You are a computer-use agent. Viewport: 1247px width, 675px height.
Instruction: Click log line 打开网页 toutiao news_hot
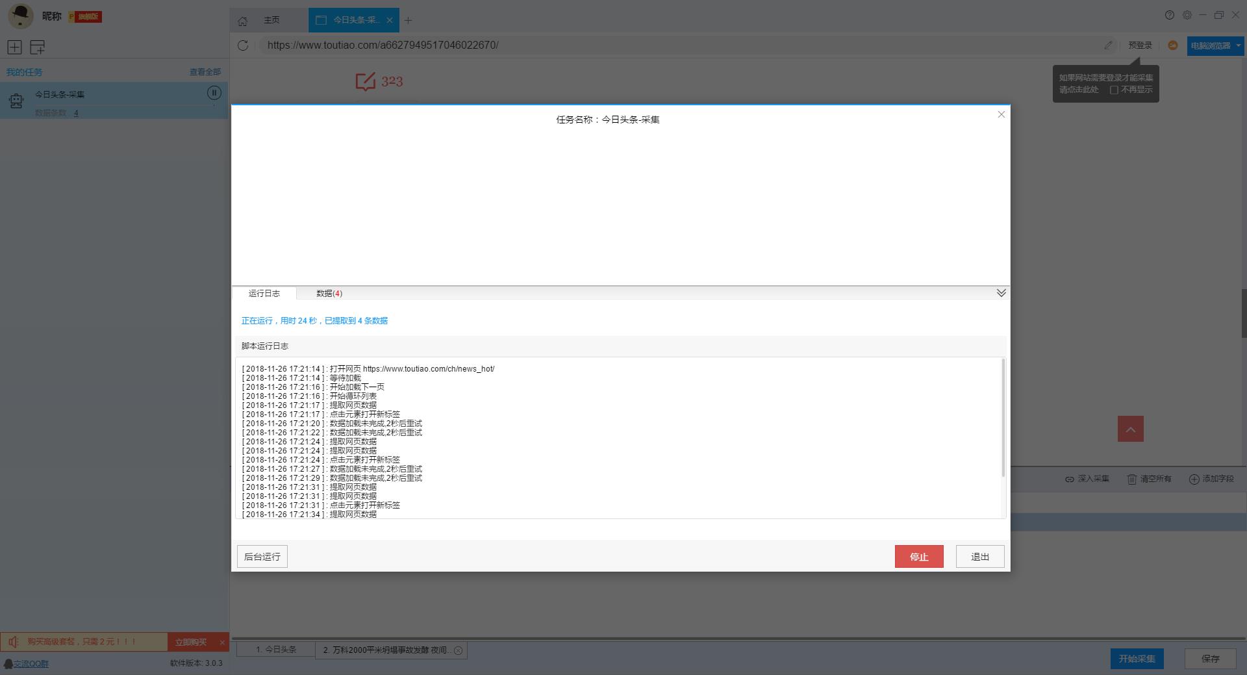[368, 369]
